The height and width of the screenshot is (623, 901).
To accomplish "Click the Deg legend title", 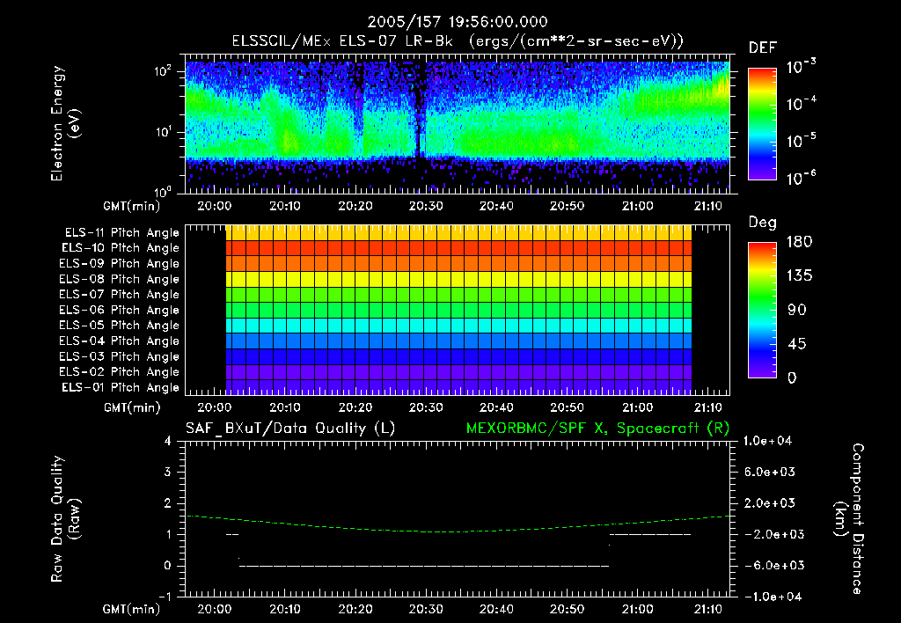I will pos(763,223).
